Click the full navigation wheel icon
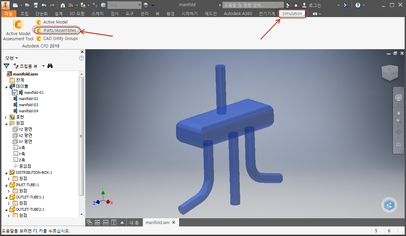The width and height of the screenshot is (406, 236). [x=398, y=98]
